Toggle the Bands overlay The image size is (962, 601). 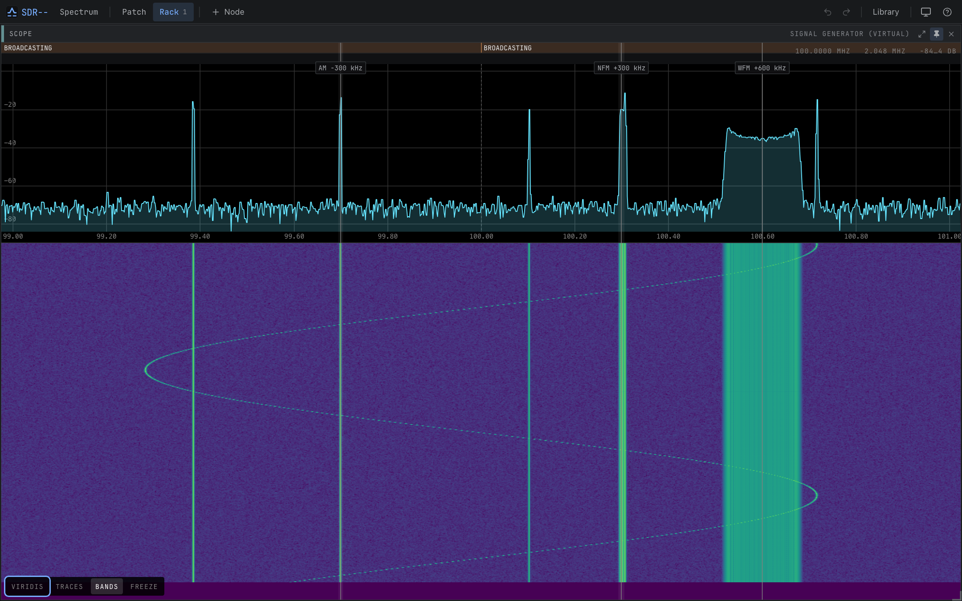(x=107, y=586)
